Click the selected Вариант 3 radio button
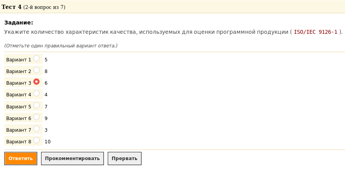Screen dimensions: 345x169 click(x=36, y=82)
